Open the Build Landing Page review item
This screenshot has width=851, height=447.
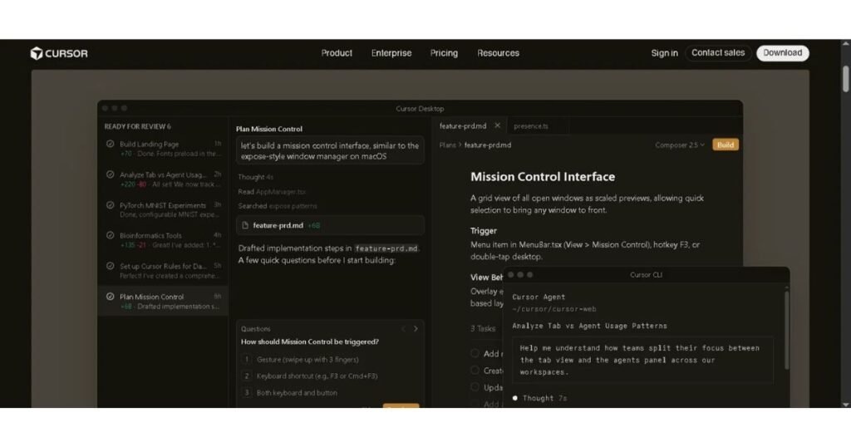coord(163,149)
